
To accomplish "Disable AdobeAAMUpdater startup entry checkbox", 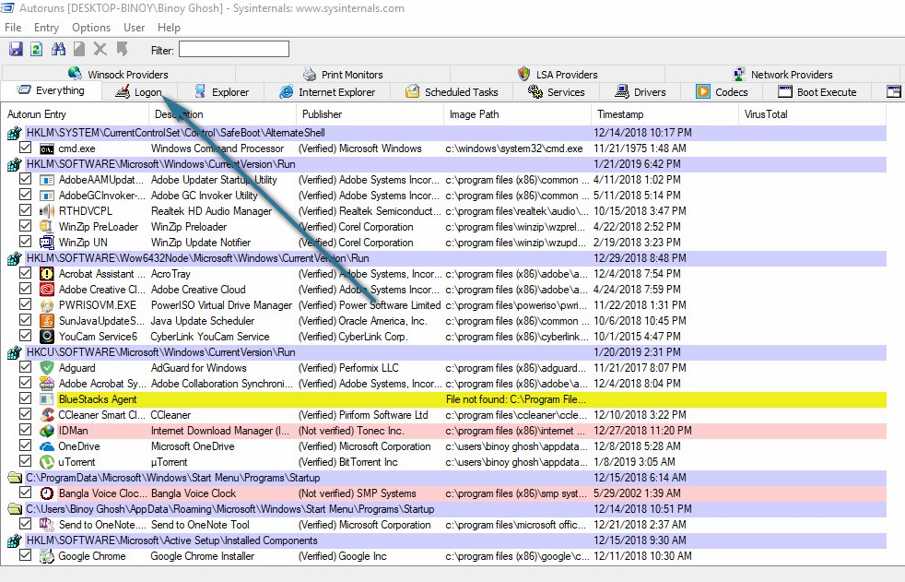I will click(26, 179).
